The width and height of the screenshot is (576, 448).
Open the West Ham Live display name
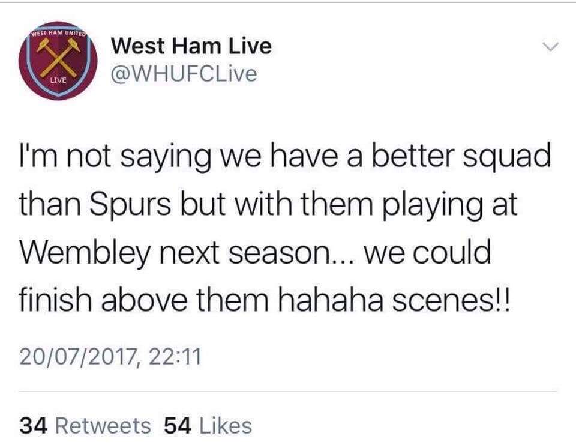(x=191, y=46)
